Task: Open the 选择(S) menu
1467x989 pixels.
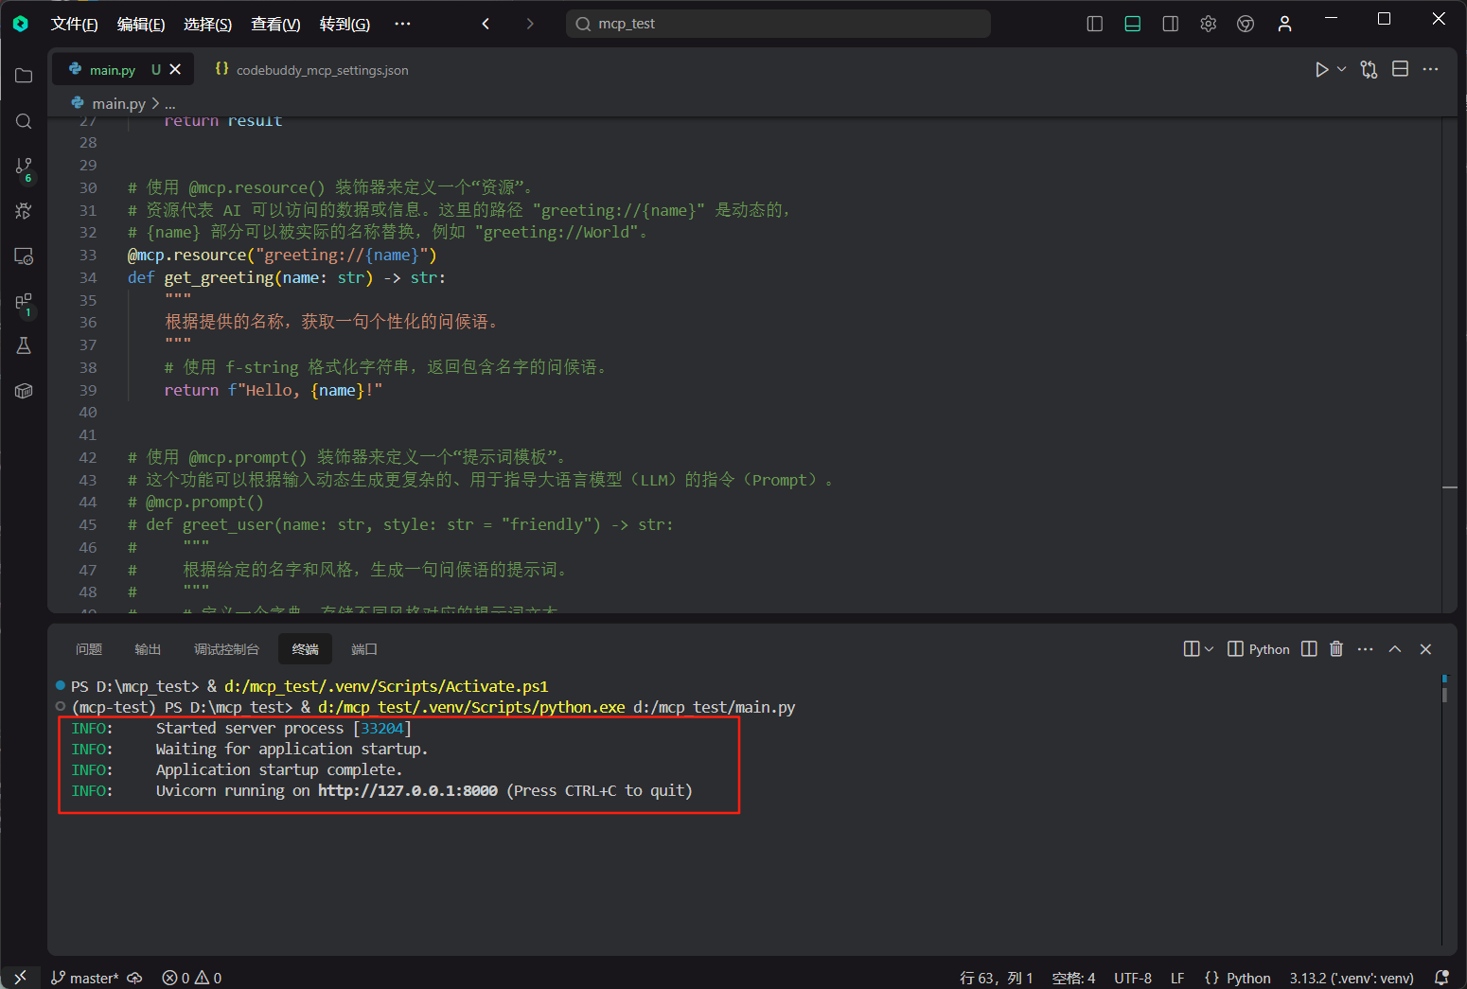Action: (x=207, y=24)
